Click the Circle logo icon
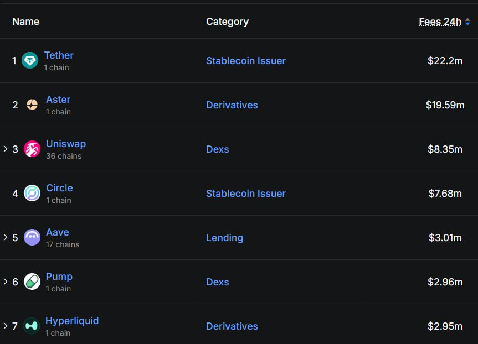 32,193
